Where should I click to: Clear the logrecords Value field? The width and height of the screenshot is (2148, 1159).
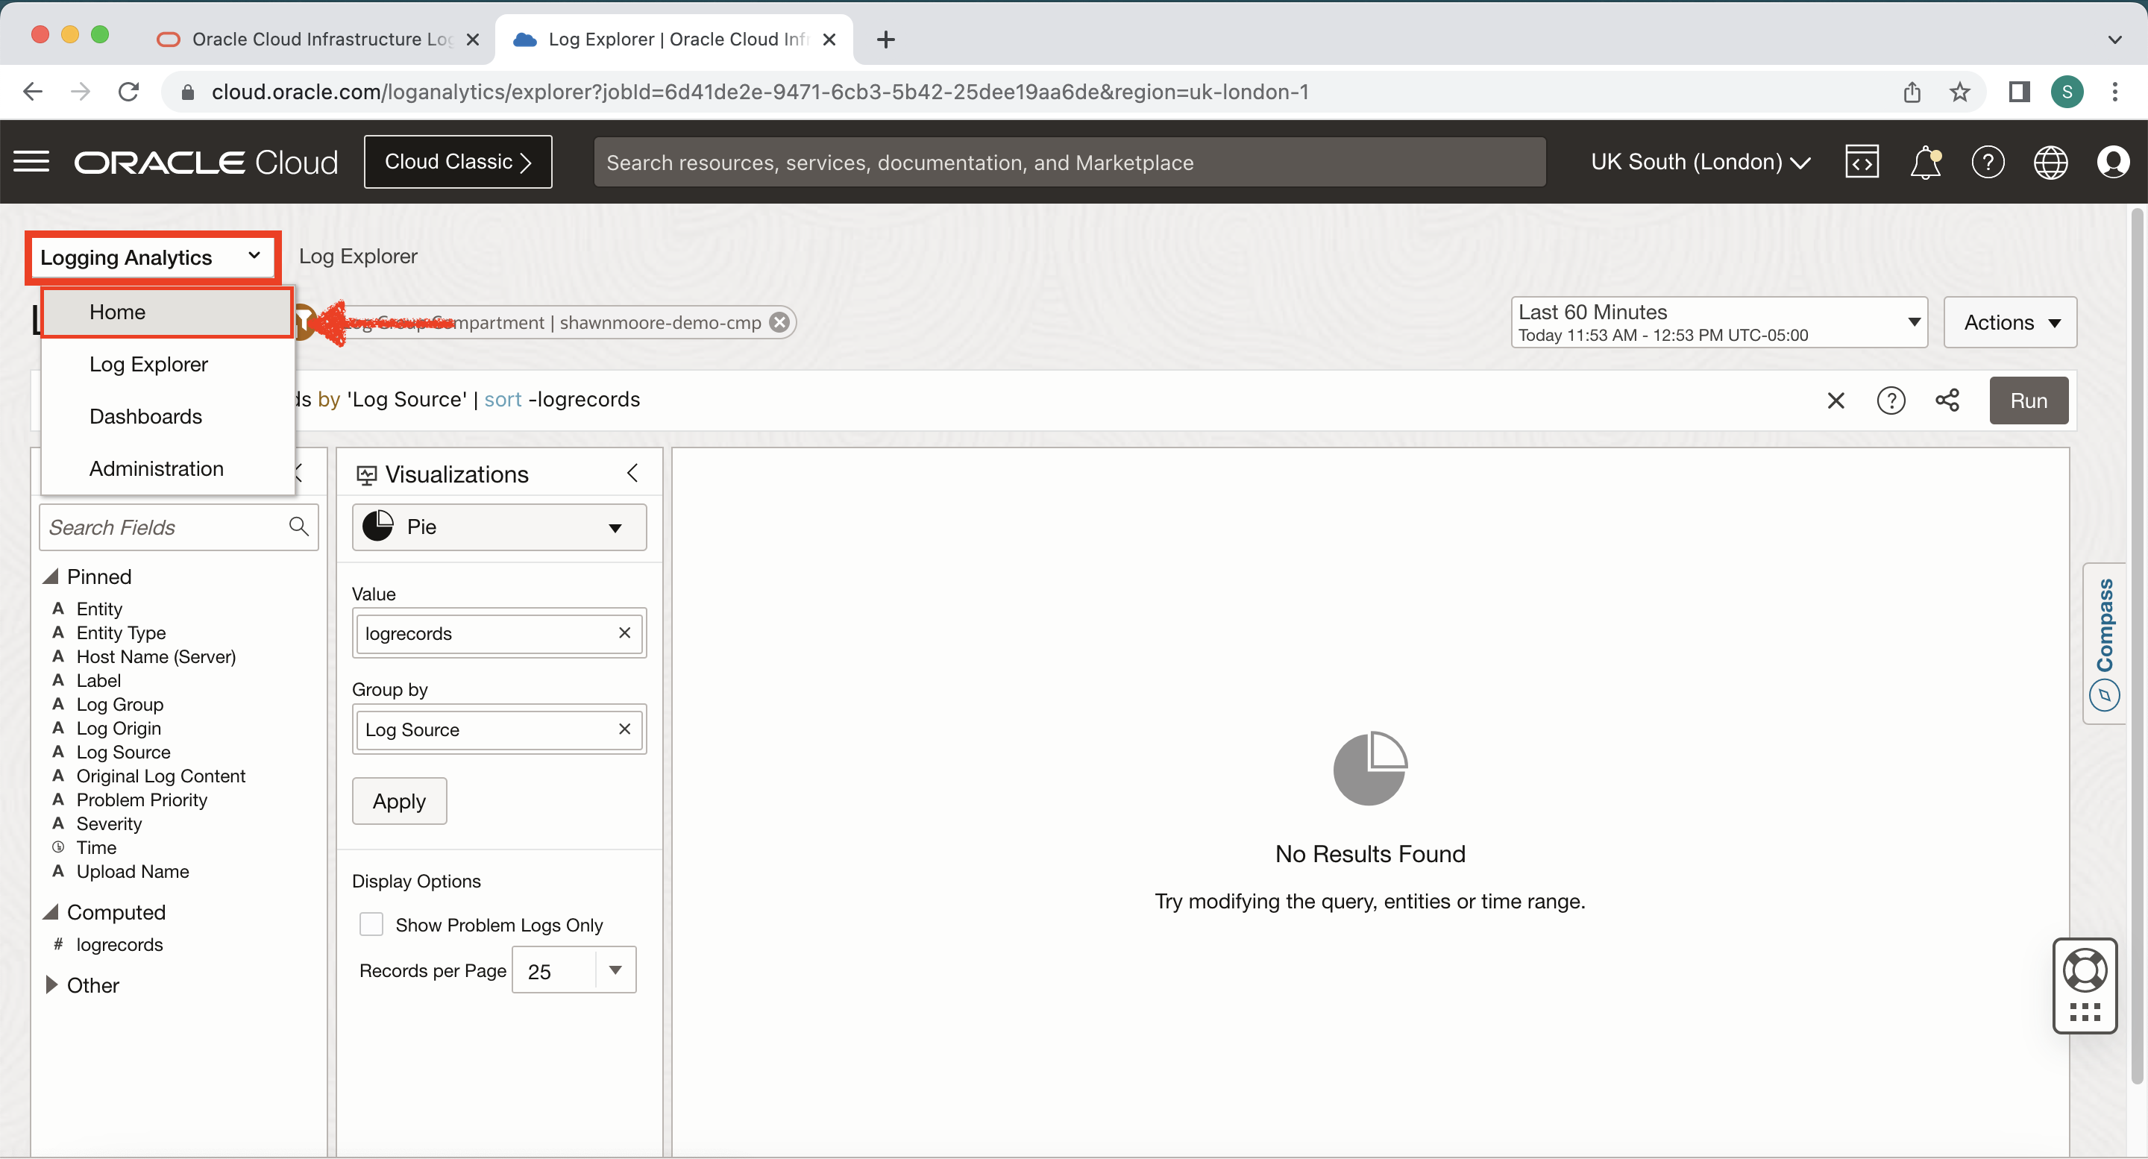[x=624, y=633]
